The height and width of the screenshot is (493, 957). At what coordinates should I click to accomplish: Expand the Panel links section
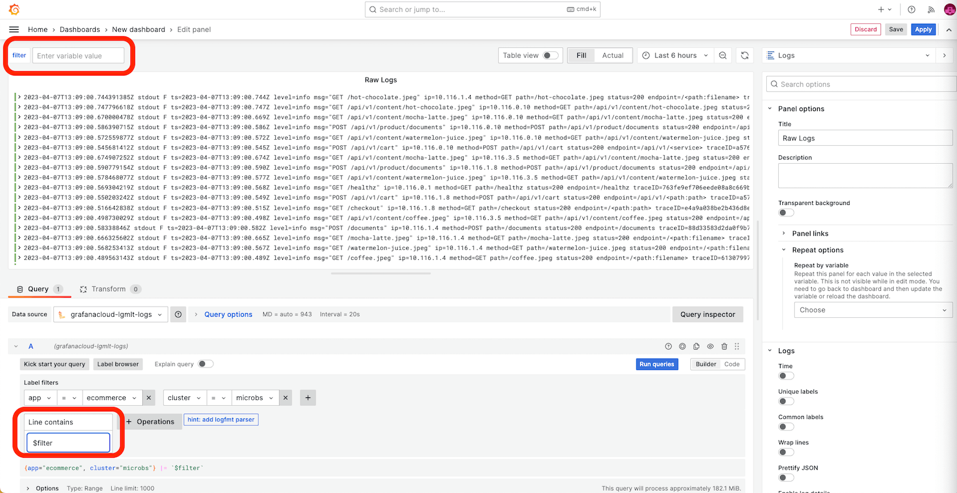810,234
